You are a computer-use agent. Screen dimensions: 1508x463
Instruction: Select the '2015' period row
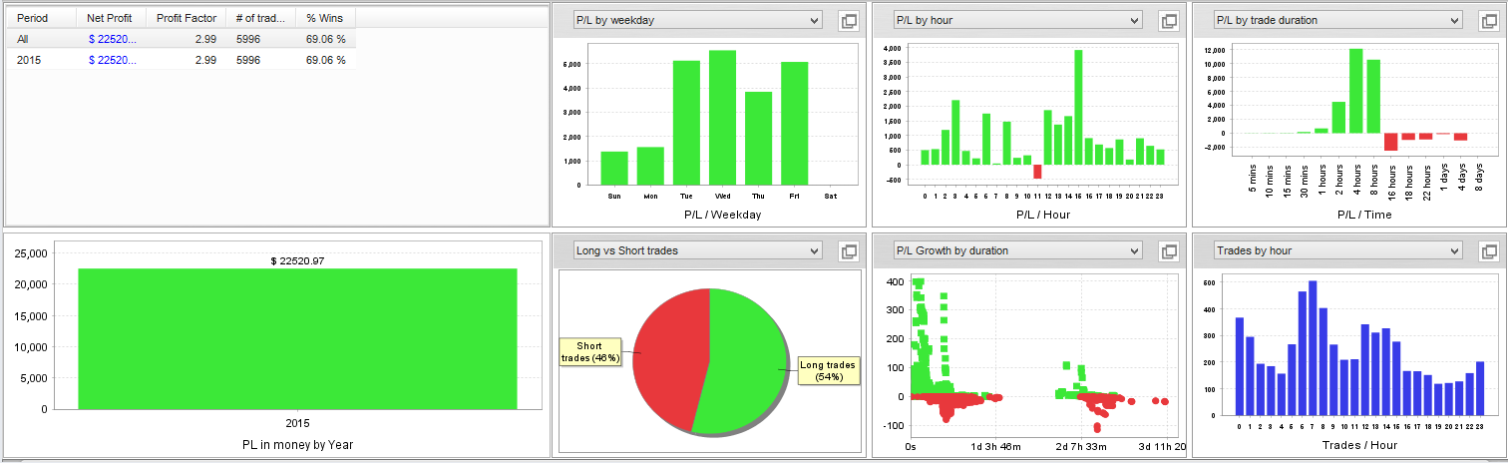click(182, 60)
